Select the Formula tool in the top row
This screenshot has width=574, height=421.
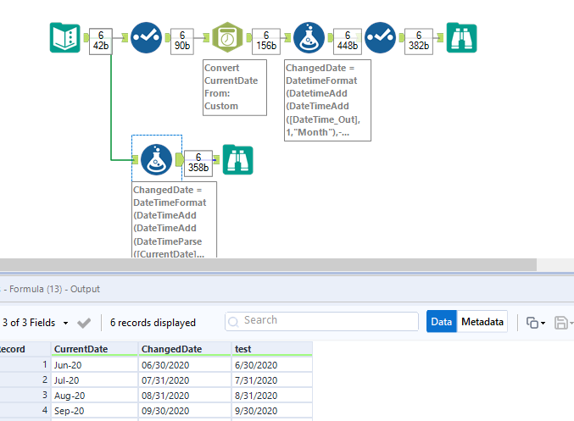point(309,38)
